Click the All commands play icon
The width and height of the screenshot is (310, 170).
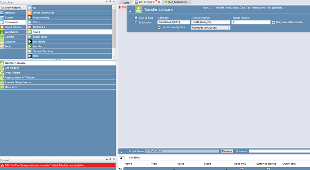[x=30, y=8]
